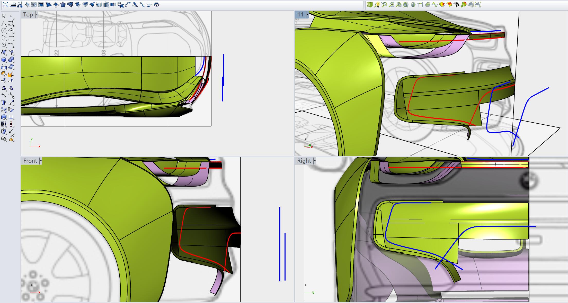Open the Right viewport dropdown arrow

(314, 161)
